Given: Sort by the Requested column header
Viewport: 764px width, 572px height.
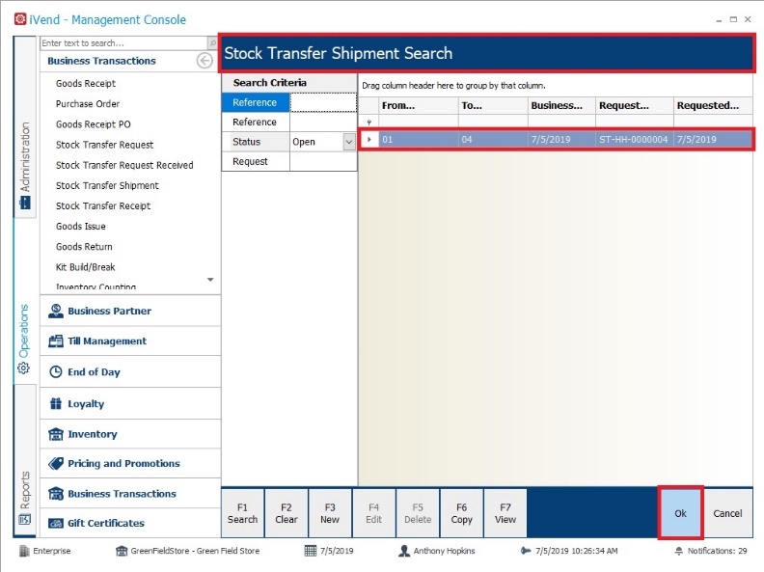Looking at the screenshot, I should [713, 106].
